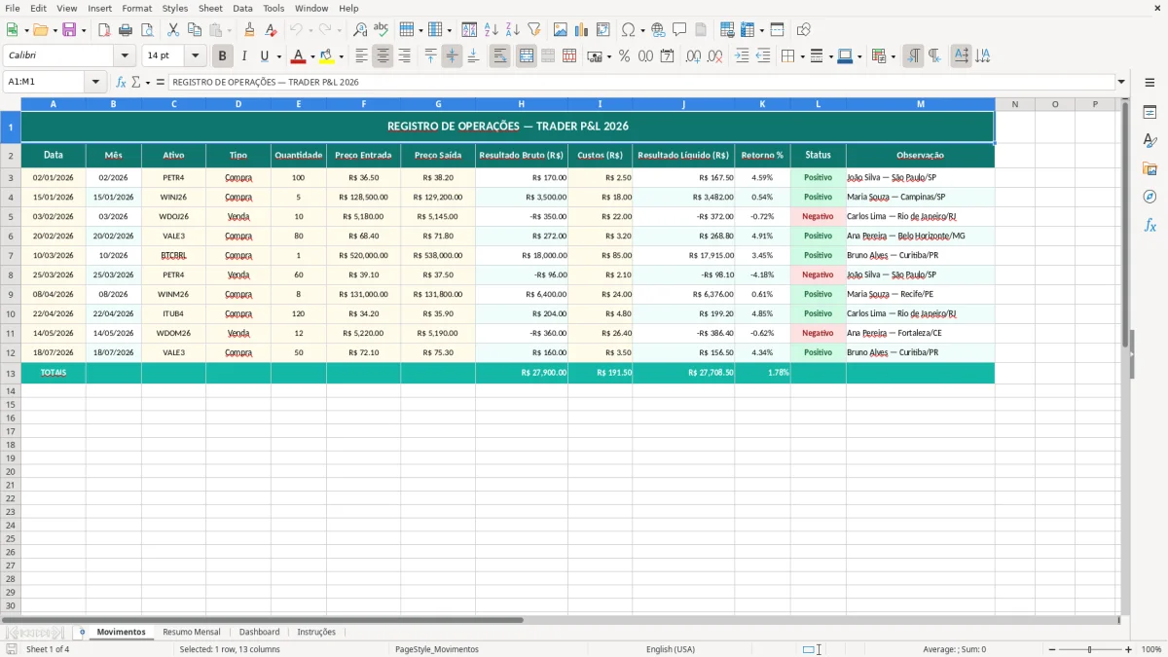Sort descending with the Z-A icon
Image resolution: width=1168 pixels, height=657 pixels.
[513, 30]
